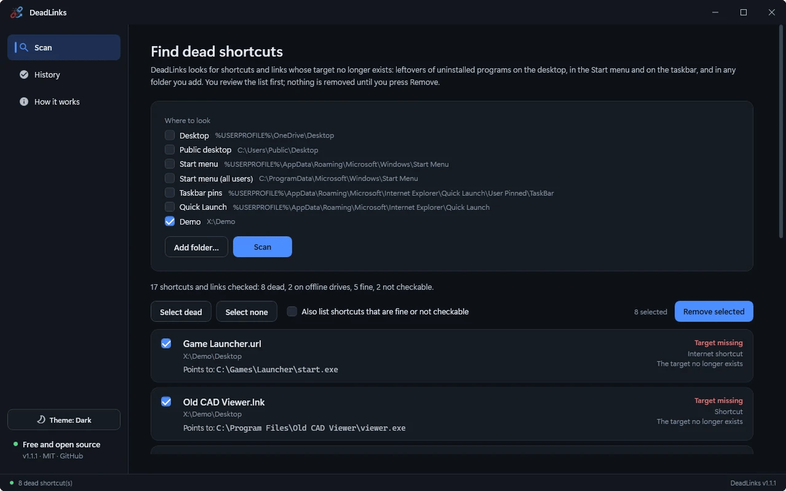786x491 pixels.
Task: Click the 17 shortcuts and links checked summary
Action: click(292, 287)
